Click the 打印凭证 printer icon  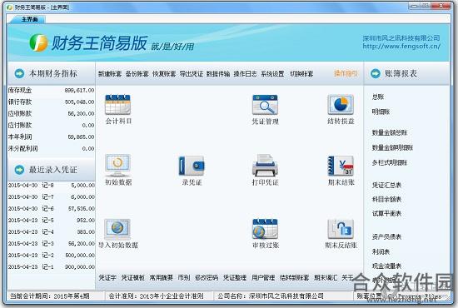(x=265, y=166)
